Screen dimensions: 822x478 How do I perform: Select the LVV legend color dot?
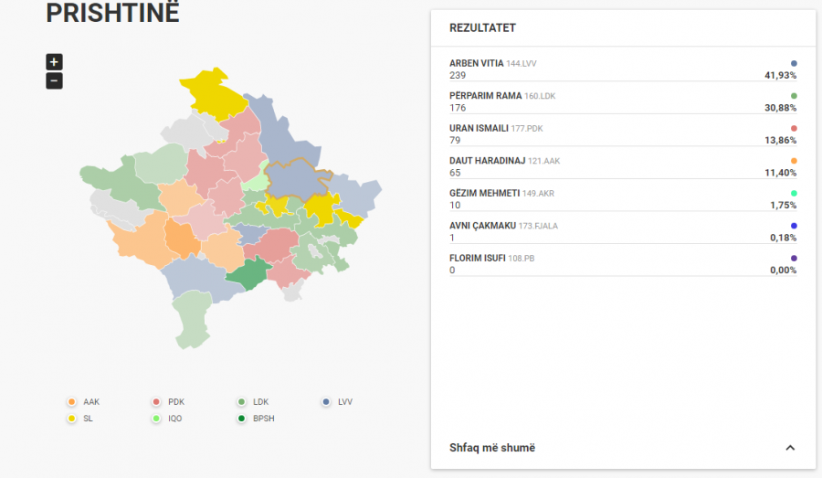[326, 402]
